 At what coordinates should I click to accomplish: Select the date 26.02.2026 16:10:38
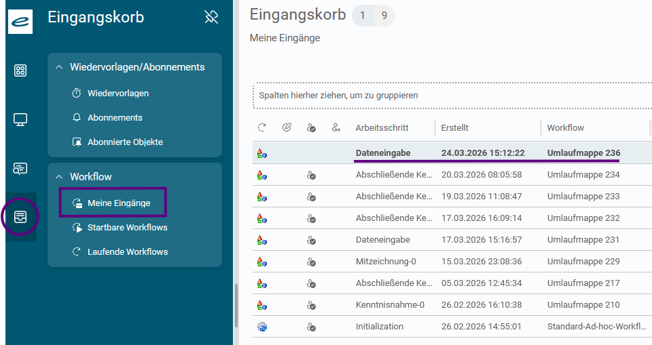[482, 305]
